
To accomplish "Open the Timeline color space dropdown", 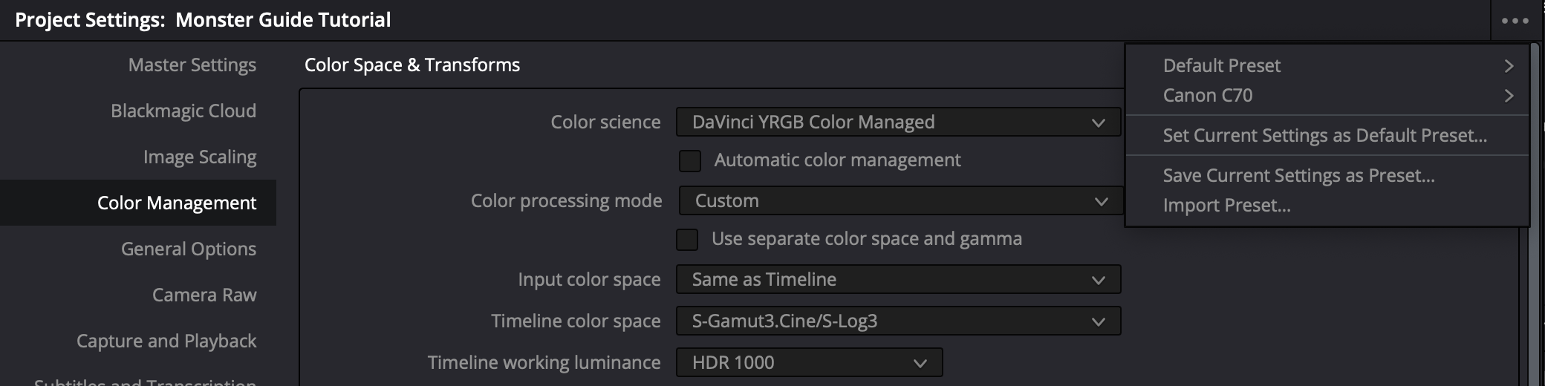I will tap(897, 321).
